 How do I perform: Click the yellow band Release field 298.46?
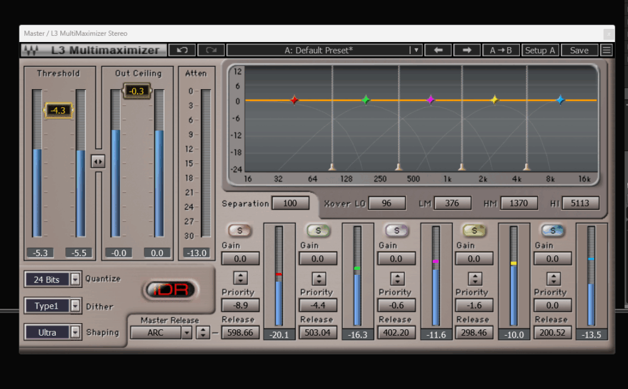click(x=474, y=333)
